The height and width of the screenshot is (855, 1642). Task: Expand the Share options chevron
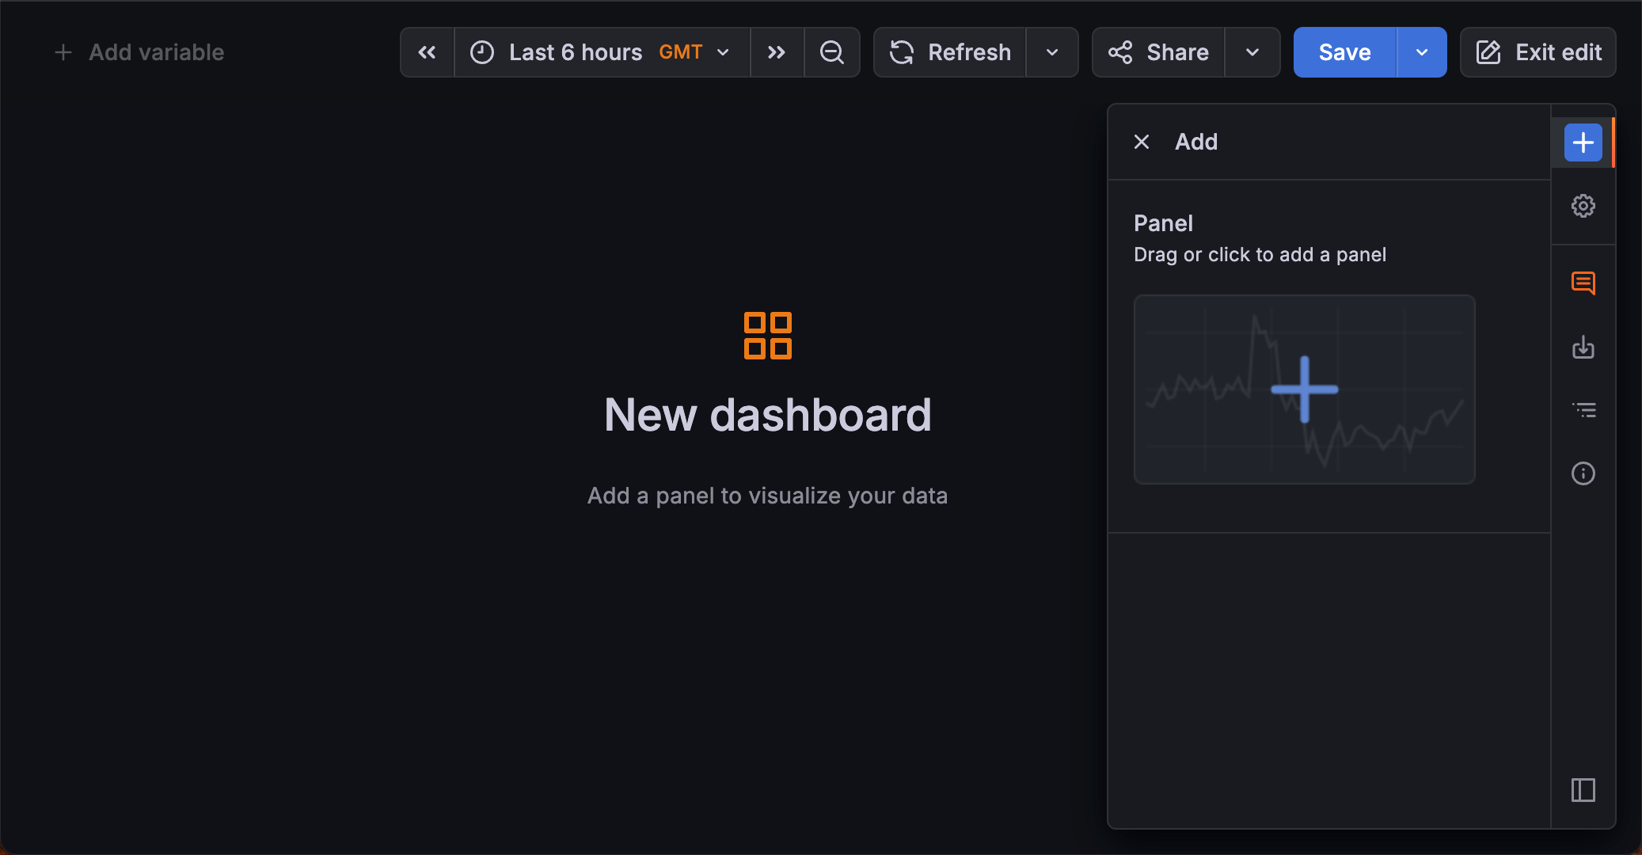click(1252, 52)
